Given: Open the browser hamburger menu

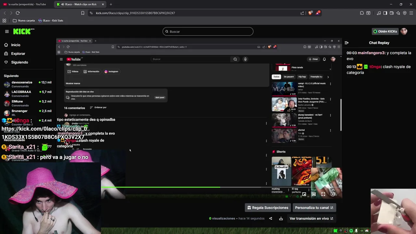Looking at the screenshot, I should pos(411,13).
